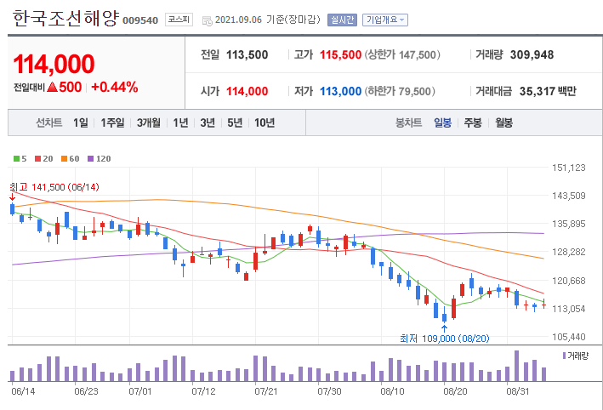The height and width of the screenshot is (410, 603).
Task: Click the 하한가 79,500 lower limit text
Action: 400,91
